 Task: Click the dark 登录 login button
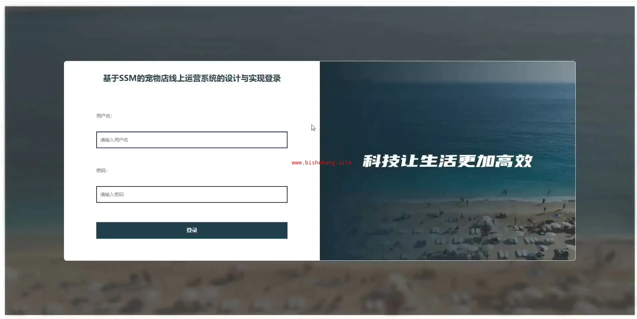pos(192,230)
